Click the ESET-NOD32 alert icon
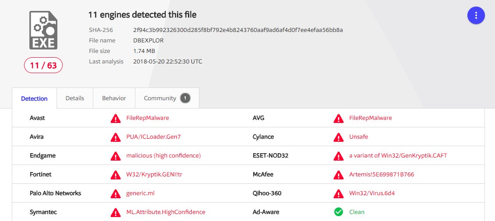This screenshot has width=495, height=221. tap(339, 156)
